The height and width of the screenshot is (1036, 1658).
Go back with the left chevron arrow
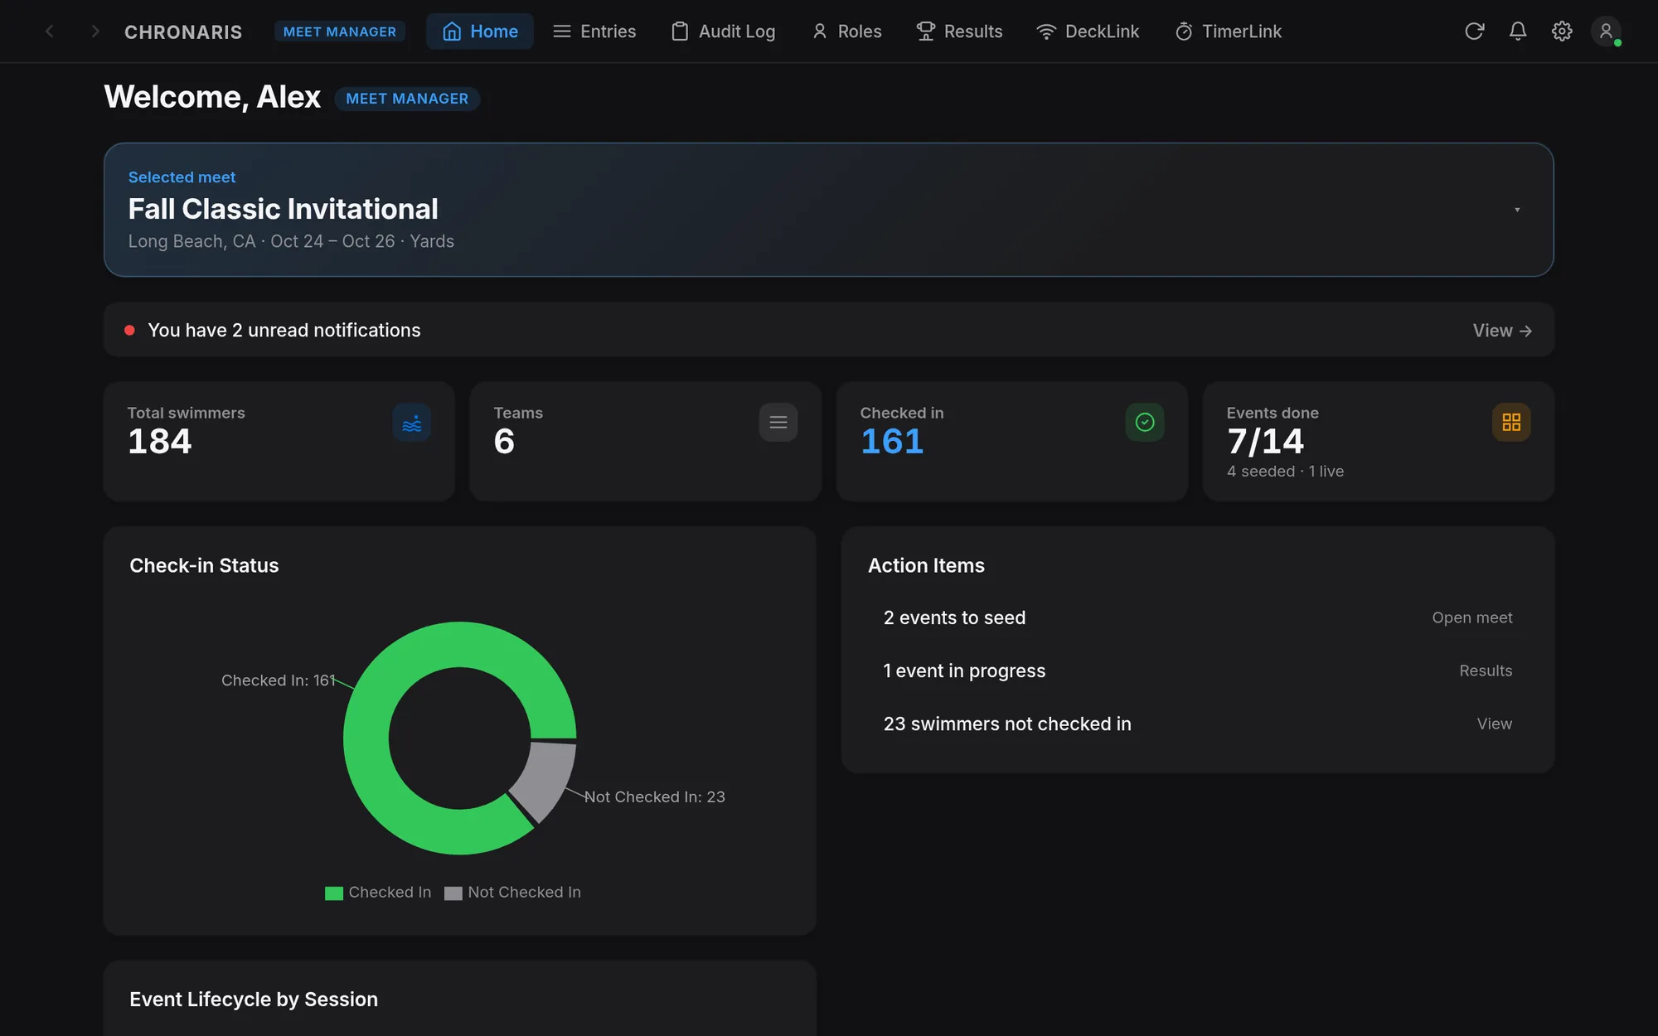[x=50, y=31]
